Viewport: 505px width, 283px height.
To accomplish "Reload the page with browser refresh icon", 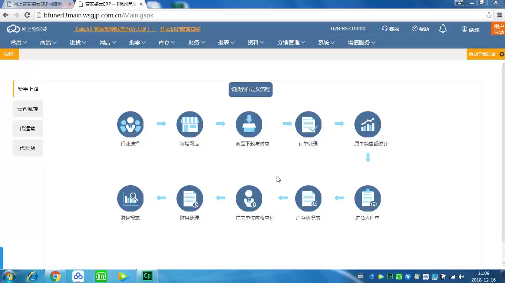I will [x=27, y=15].
